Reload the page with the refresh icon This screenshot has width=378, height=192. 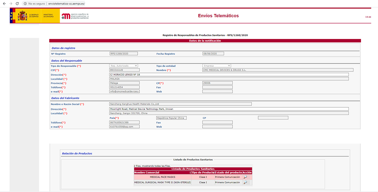click(x=17, y=3)
